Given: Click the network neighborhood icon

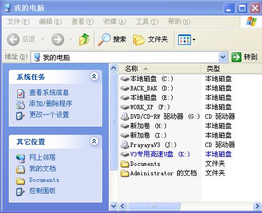Looking at the screenshot, I should [x=21, y=158].
